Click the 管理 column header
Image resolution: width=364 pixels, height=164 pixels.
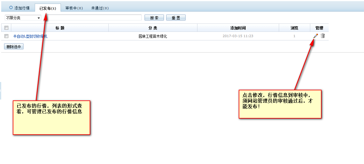pyautogui.click(x=319, y=28)
